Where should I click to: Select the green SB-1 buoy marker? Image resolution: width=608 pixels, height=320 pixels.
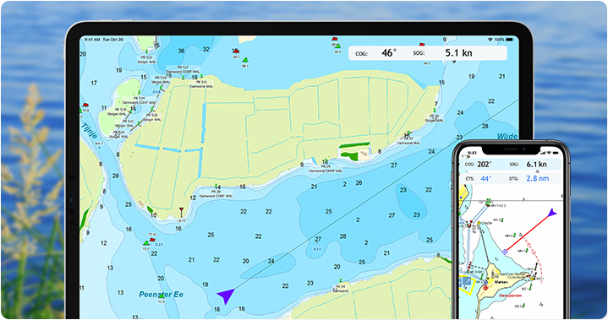click(x=245, y=60)
